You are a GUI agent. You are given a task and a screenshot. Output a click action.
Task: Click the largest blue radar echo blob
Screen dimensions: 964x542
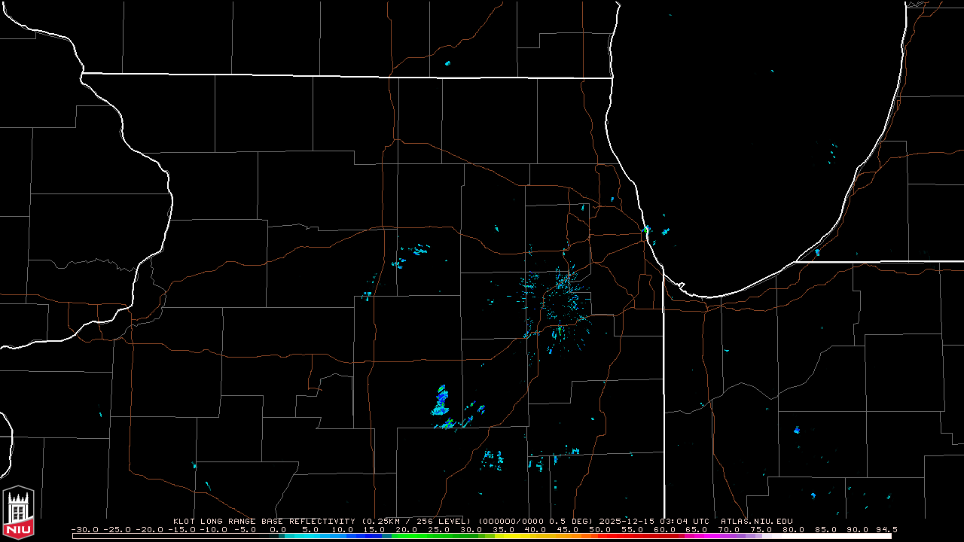(441, 401)
